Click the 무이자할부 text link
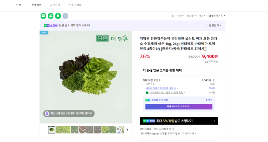 click(146, 129)
